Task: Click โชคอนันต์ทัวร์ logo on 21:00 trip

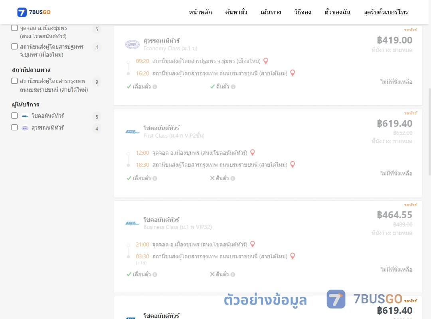Action: (x=132, y=223)
